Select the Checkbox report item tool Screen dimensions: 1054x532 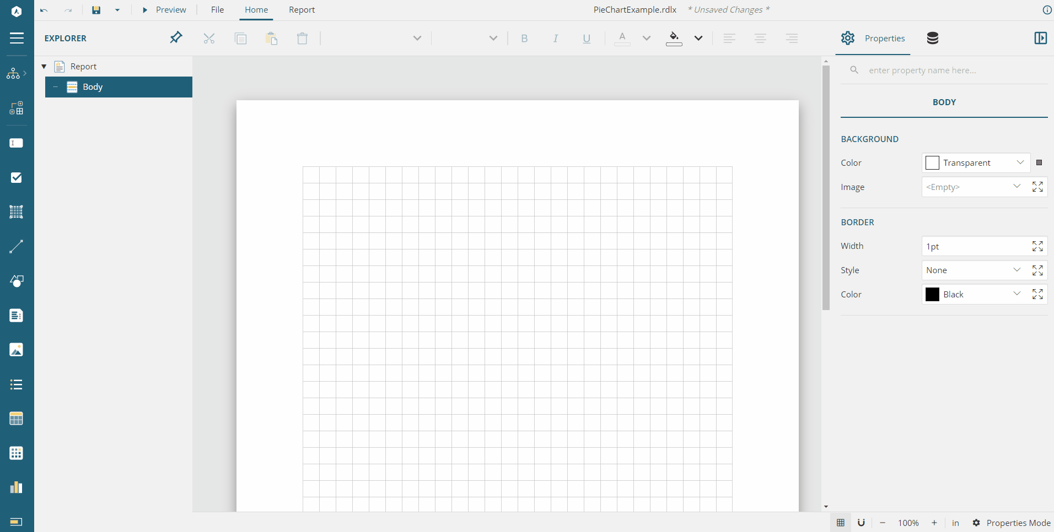17,177
